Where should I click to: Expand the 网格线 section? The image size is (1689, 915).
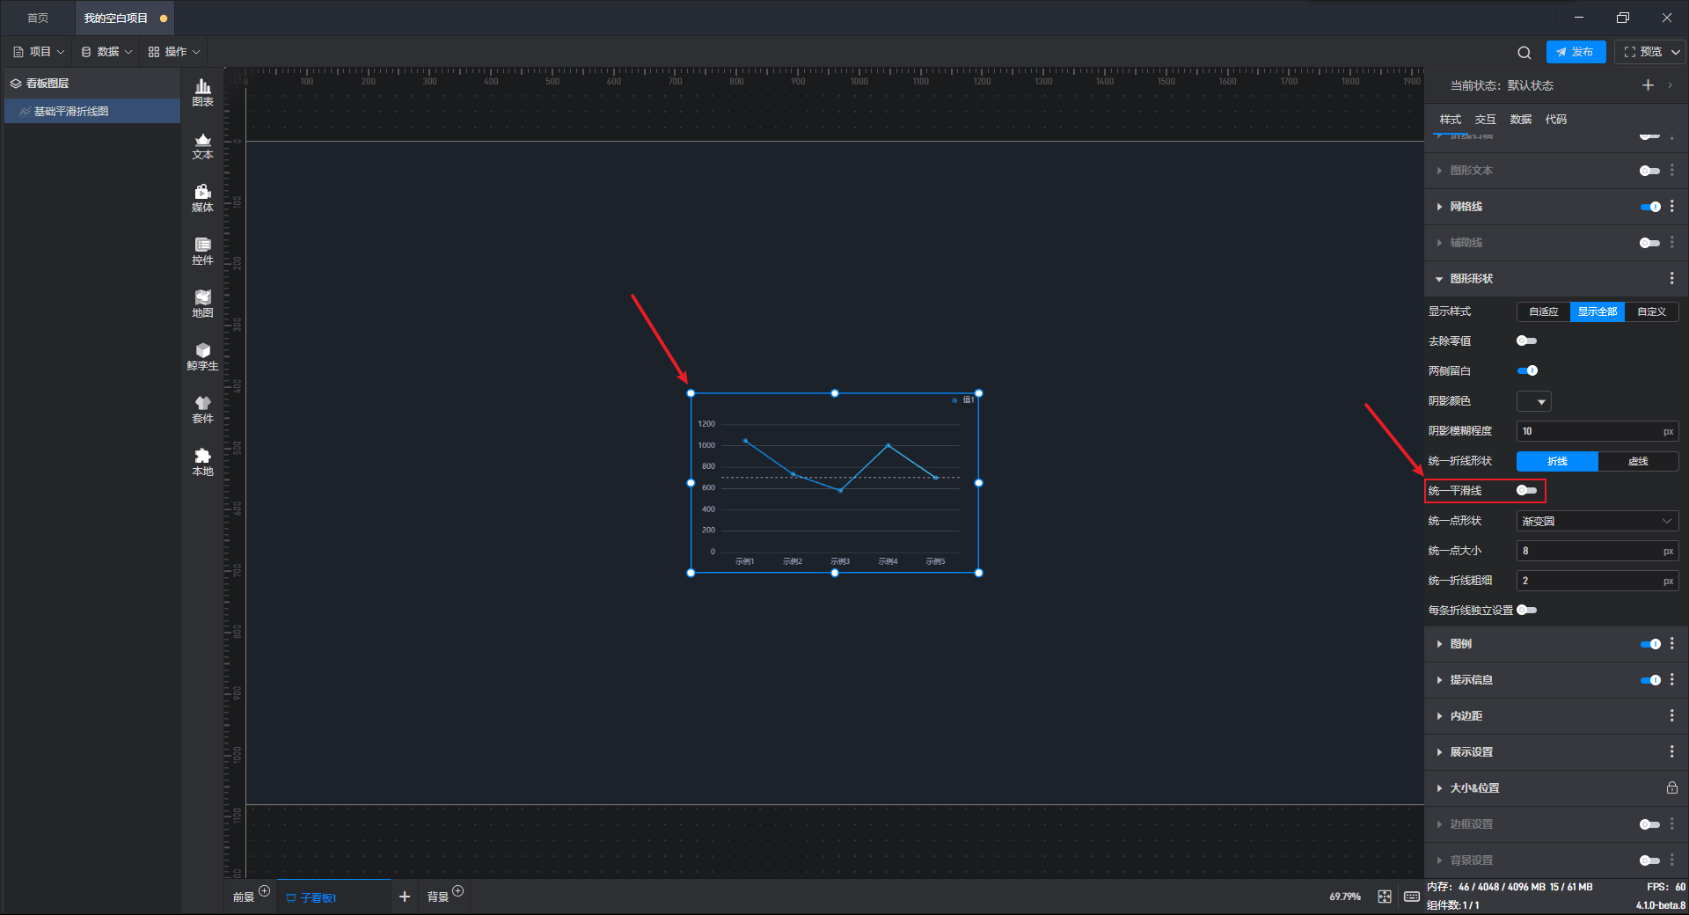(x=1440, y=207)
